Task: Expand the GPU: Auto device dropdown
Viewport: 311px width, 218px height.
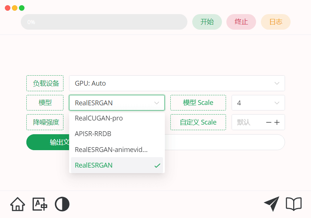Action: click(x=177, y=83)
